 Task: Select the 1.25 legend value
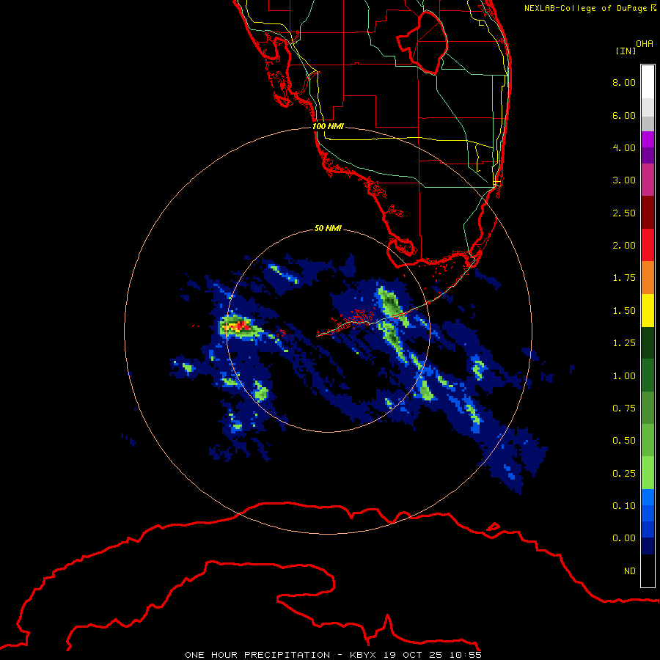tap(624, 343)
